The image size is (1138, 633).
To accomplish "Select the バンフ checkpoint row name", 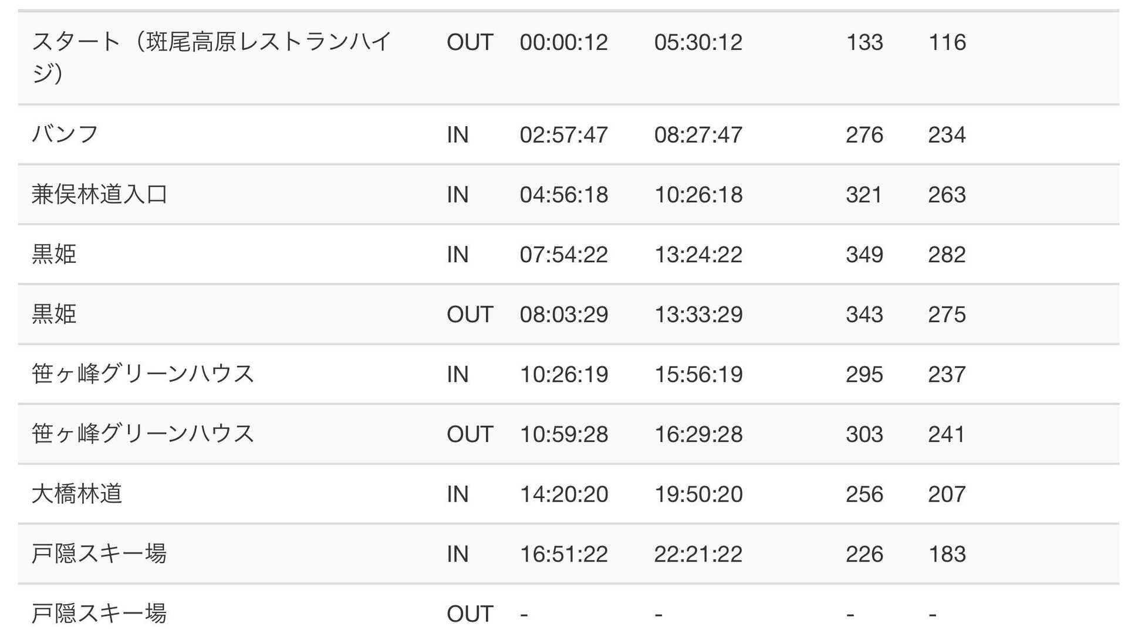I will point(65,135).
